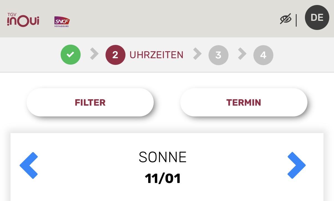The width and height of the screenshot is (334, 201).
Task: Click chevron between checkmark and step 2
Action: pos(94,54)
